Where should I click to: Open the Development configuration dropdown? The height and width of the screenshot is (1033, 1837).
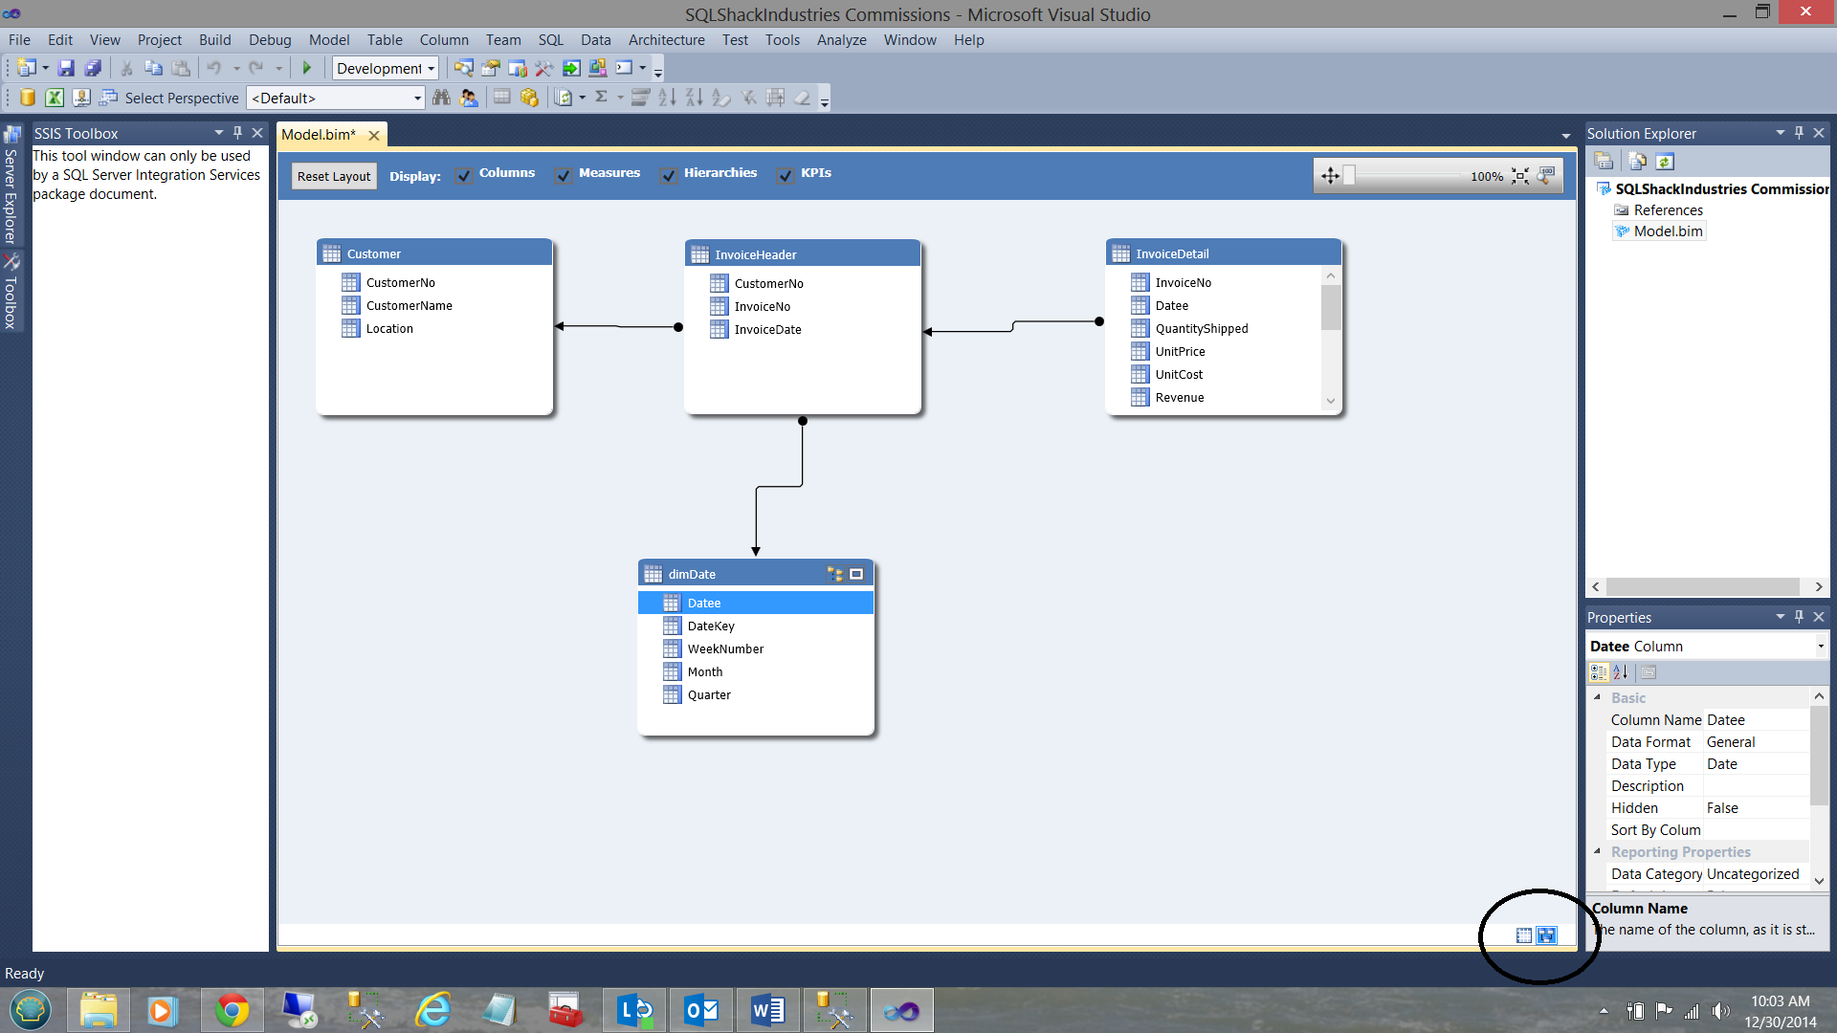pyautogui.click(x=431, y=69)
